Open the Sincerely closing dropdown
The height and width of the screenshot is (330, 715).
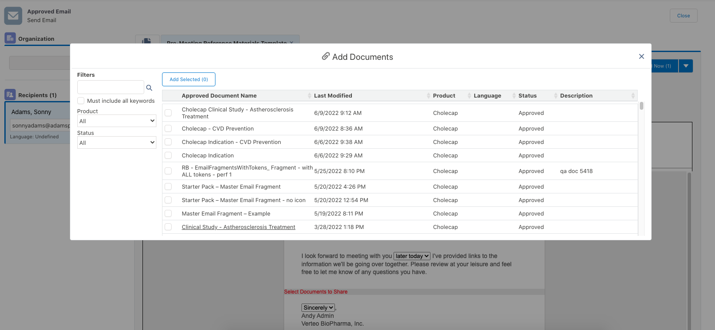[x=318, y=308]
